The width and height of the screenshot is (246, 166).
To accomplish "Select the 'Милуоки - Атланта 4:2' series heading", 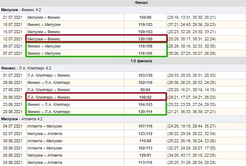I will 22,119.
